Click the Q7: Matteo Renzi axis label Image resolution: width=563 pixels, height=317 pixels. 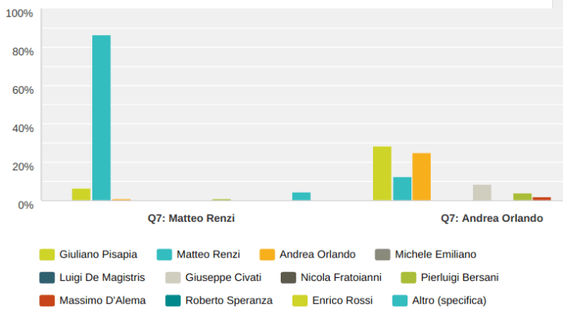pyautogui.click(x=192, y=219)
